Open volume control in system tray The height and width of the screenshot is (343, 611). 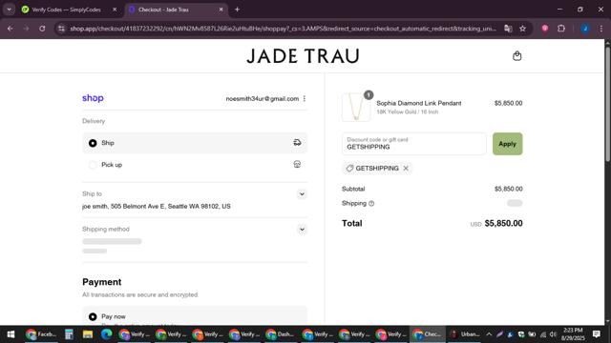553,334
